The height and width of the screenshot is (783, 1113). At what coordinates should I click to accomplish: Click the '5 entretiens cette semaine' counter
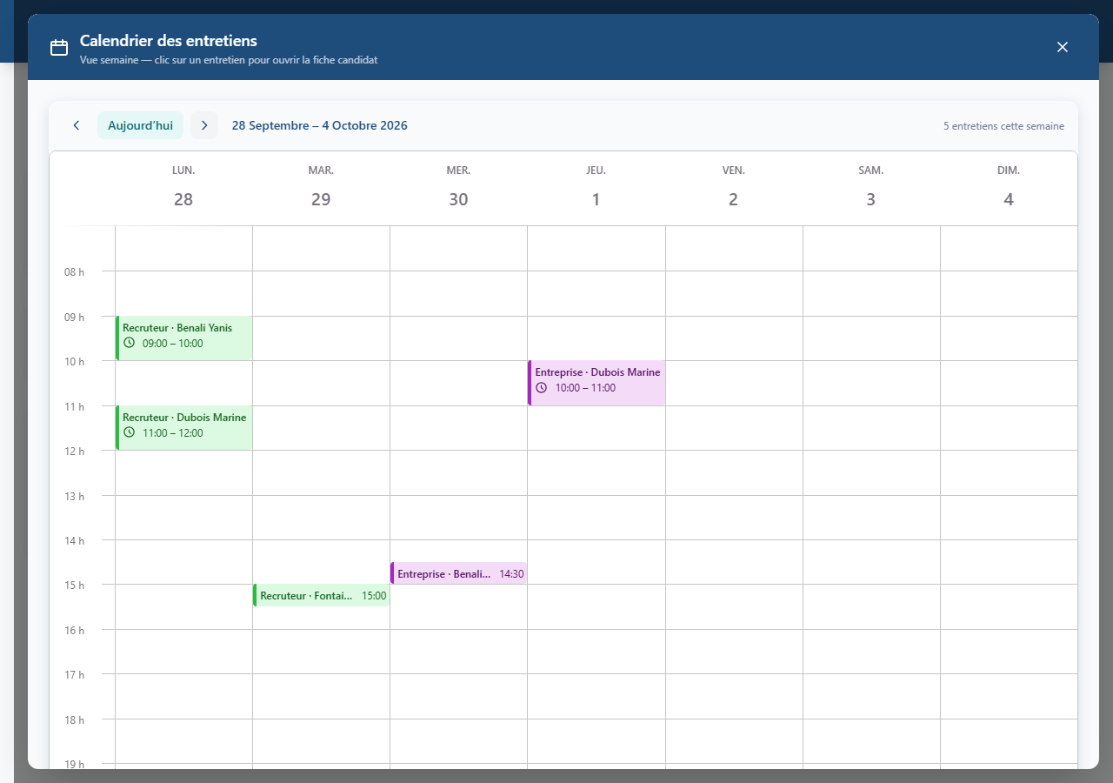coord(1003,126)
